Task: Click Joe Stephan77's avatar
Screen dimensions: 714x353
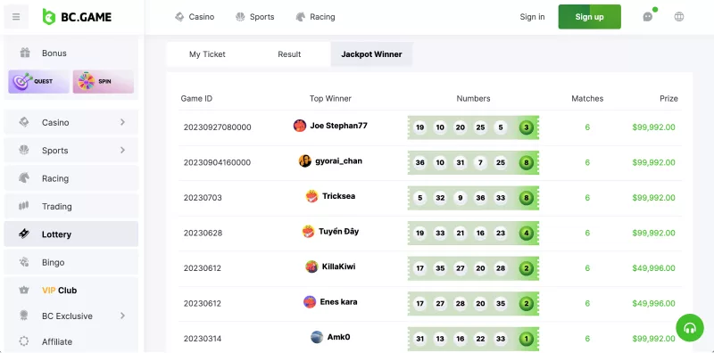Action: 300,126
